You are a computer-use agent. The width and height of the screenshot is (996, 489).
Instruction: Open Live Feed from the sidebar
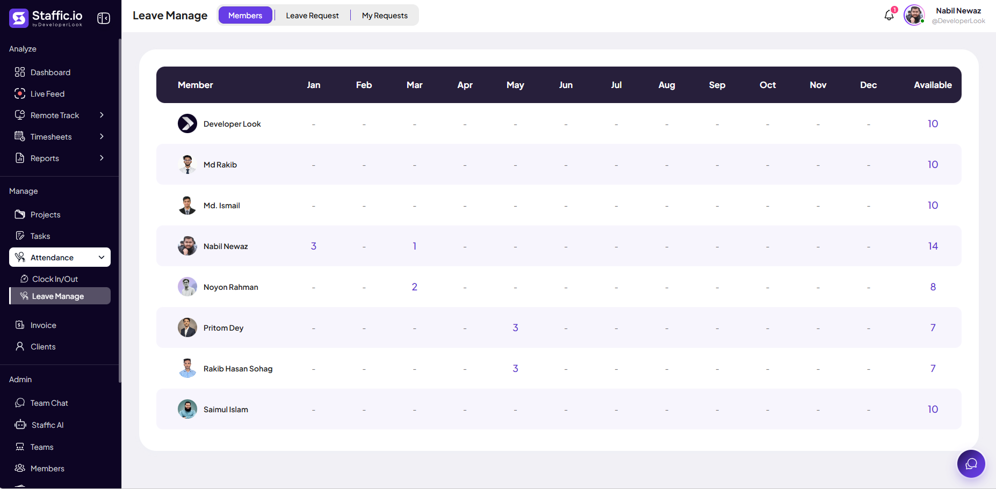pos(47,93)
